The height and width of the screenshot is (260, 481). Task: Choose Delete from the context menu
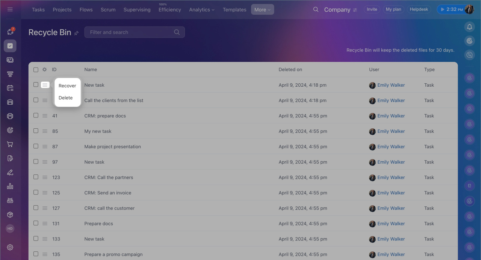[66, 98]
